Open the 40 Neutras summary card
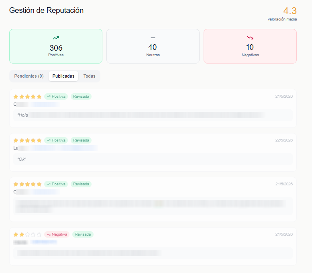Viewport: 312px width, 273px height. [153, 46]
